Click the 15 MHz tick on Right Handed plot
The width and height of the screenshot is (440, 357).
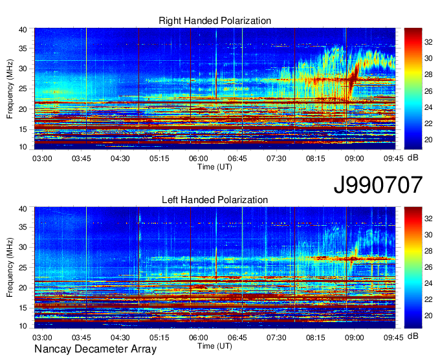point(23,129)
